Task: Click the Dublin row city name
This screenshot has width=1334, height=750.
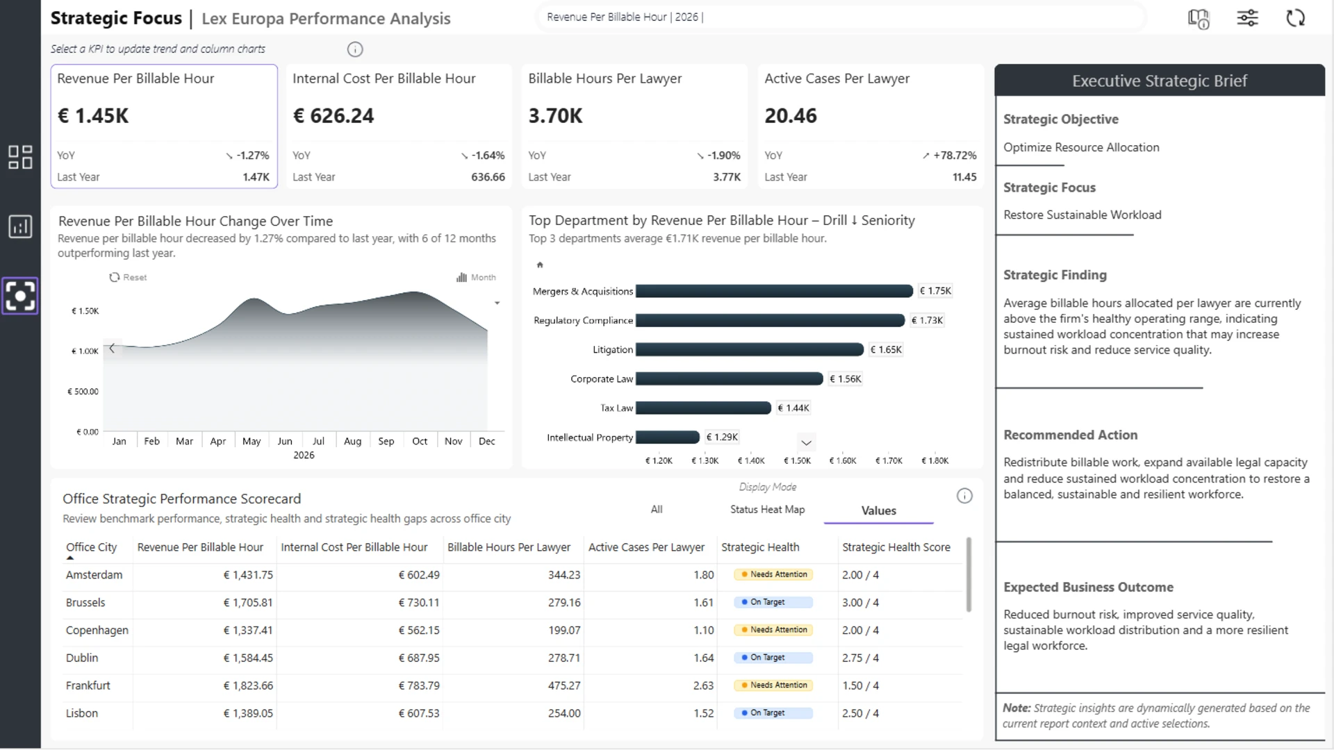Action: tap(82, 658)
